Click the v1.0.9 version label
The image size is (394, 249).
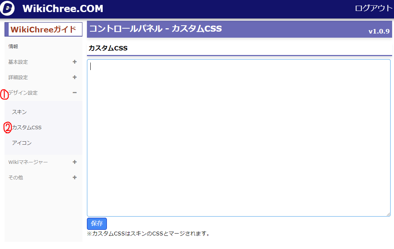click(379, 31)
